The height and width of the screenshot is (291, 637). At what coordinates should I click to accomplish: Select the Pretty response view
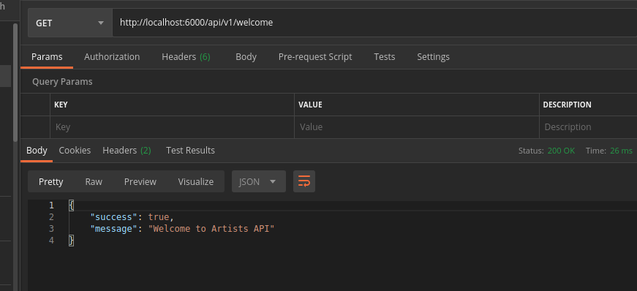(x=50, y=181)
